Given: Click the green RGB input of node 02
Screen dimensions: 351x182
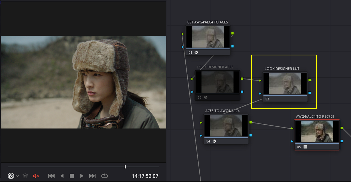Looking at the screenshot, I should pos(193,79).
